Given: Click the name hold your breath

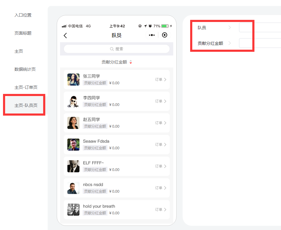Looking at the screenshot, I should pos(99,206).
